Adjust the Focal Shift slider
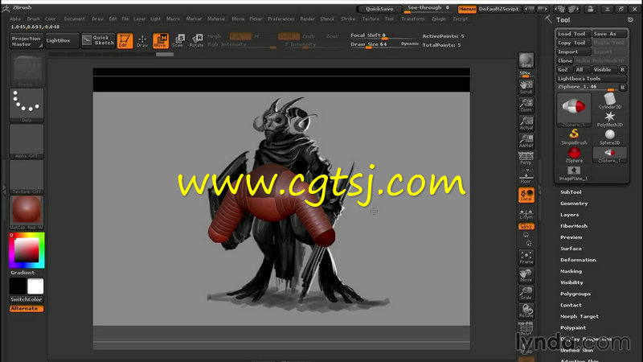This screenshot has height=362, width=643. point(384,36)
